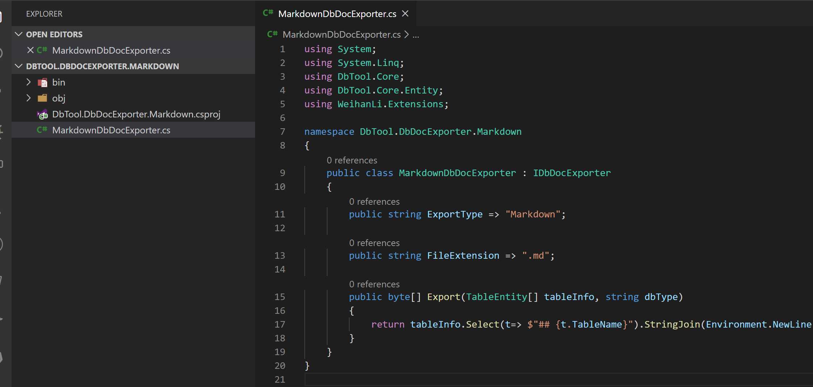Collapse the OPEN EDITORS section
This screenshot has height=387, width=813.
(x=18, y=34)
